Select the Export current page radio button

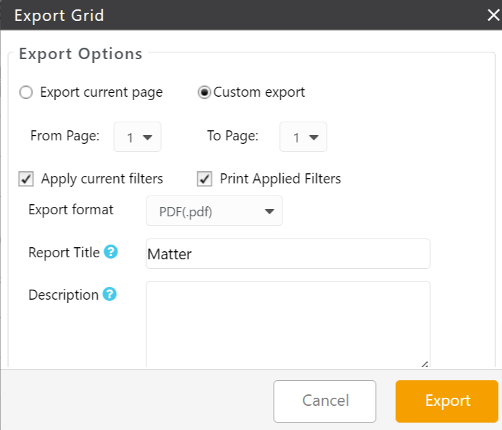point(26,93)
